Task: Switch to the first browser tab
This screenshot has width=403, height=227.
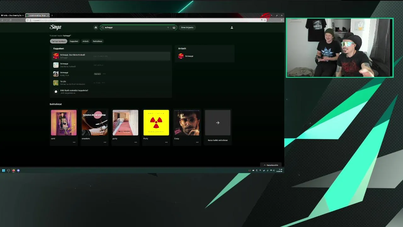Action: point(12,15)
